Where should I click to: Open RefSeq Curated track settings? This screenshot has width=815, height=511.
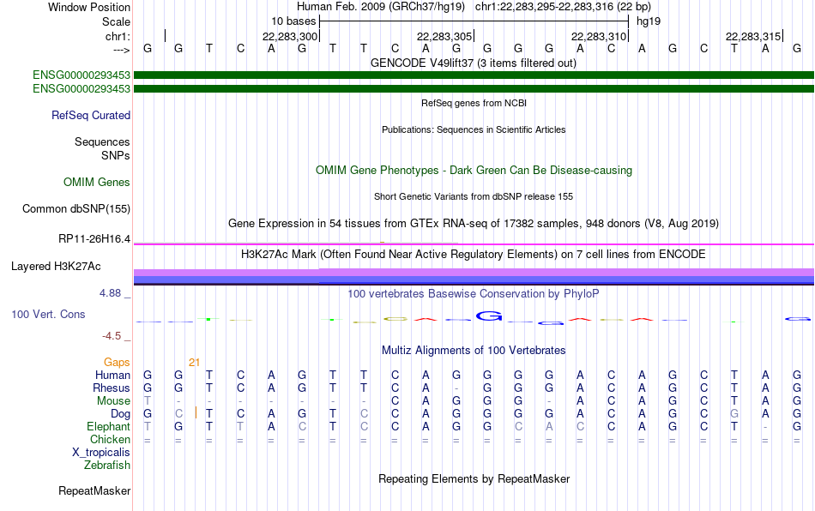[x=90, y=115]
